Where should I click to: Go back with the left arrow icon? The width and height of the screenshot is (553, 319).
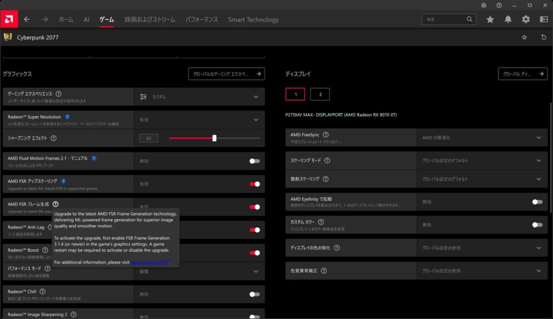tap(27, 19)
